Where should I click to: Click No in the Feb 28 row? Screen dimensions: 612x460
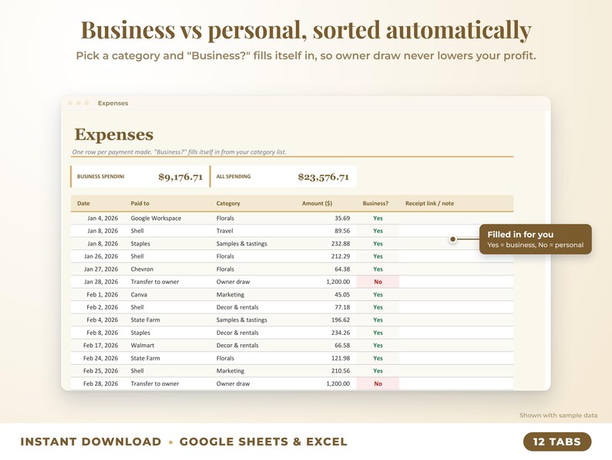click(x=378, y=384)
